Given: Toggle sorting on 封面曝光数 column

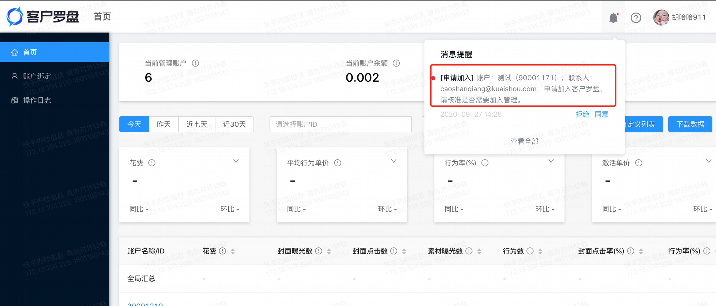Looking at the screenshot, I should (x=329, y=251).
